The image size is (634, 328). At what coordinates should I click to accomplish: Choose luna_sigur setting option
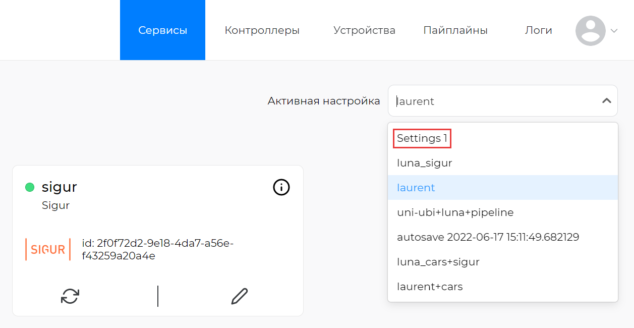(503, 163)
